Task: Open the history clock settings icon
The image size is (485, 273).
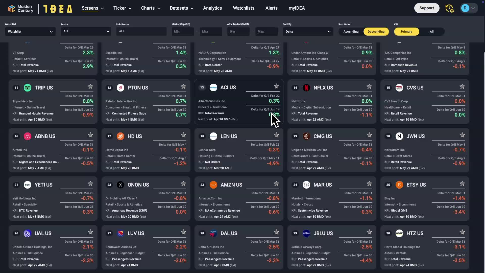Action: click(x=449, y=8)
